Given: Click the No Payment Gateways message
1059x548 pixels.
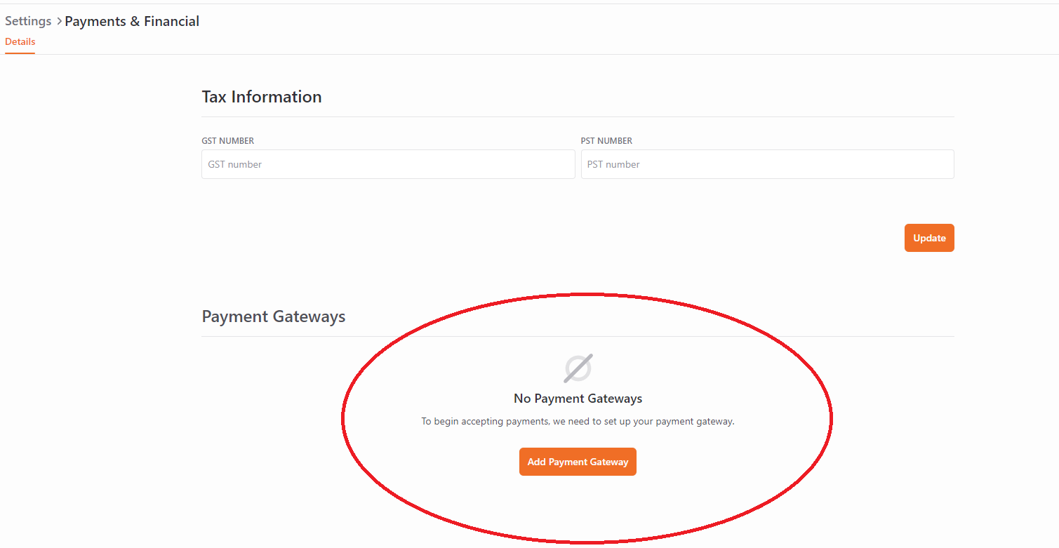Looking at the screenshot, I should [x=578, y=399].
